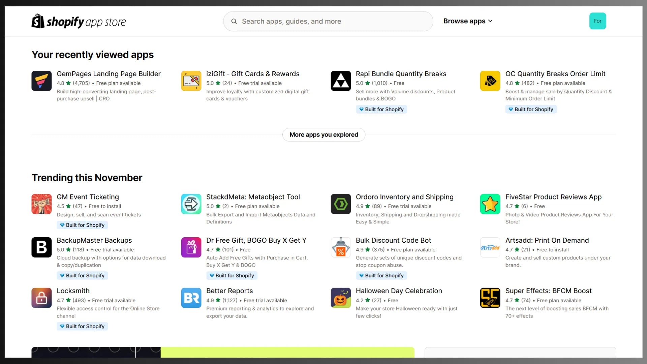This screenshot has width=647, height=364.
Task: Select the FiveStar Product Reviews star icon
Action: coord(490,204)
